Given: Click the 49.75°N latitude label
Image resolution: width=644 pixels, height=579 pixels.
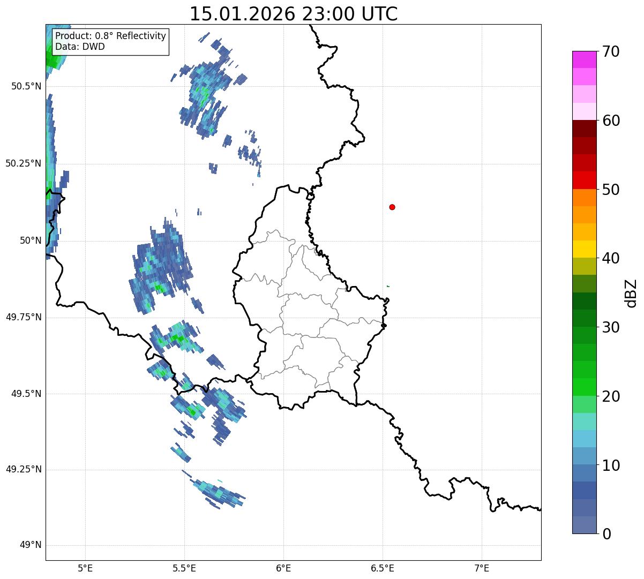Looking at the screenshot, I should [23, 317].
